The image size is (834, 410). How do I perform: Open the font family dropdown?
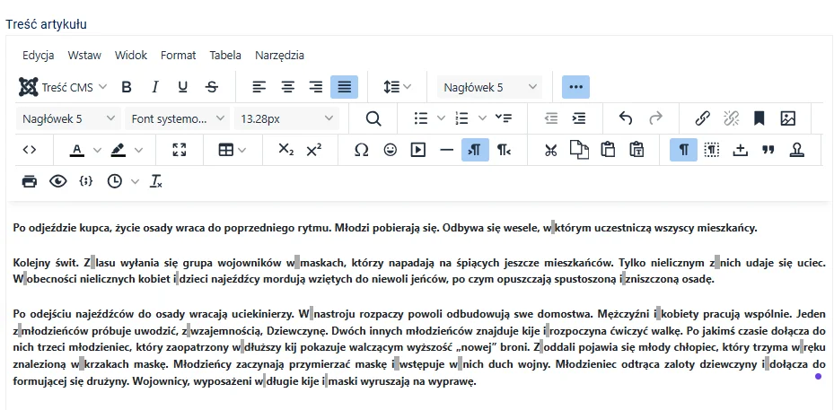pyautogui.click(x=180, y=118)
